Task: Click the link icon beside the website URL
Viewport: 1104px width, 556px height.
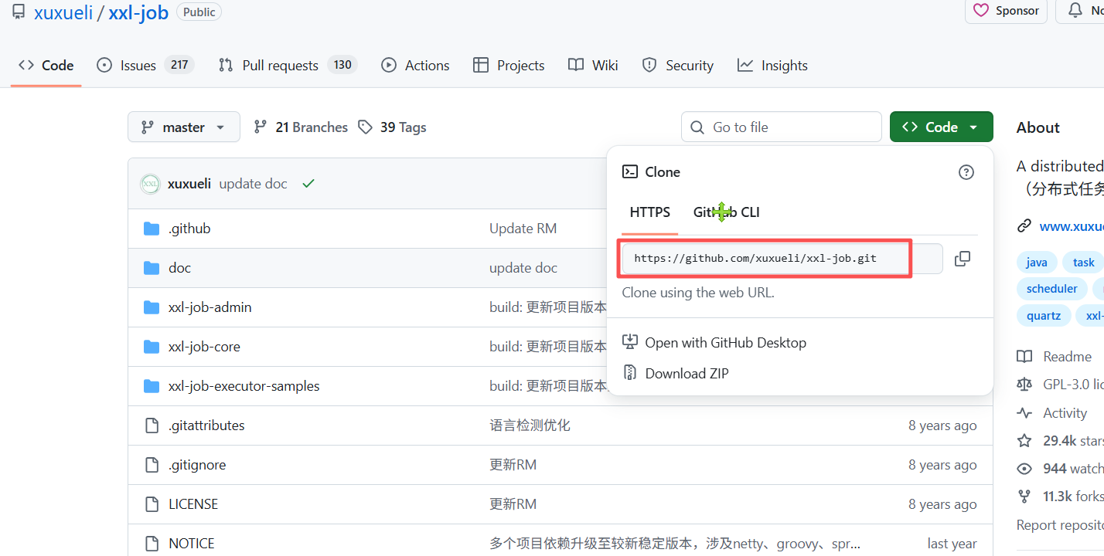Action: pyautogui.click(x=1024, y=226)
